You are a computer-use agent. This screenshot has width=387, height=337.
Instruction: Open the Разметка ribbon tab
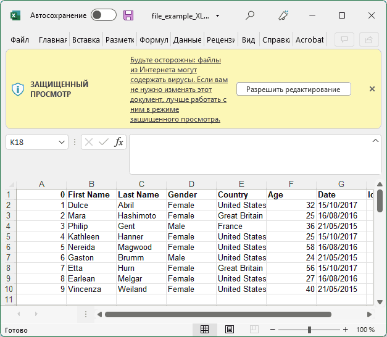tap(120, 40)
